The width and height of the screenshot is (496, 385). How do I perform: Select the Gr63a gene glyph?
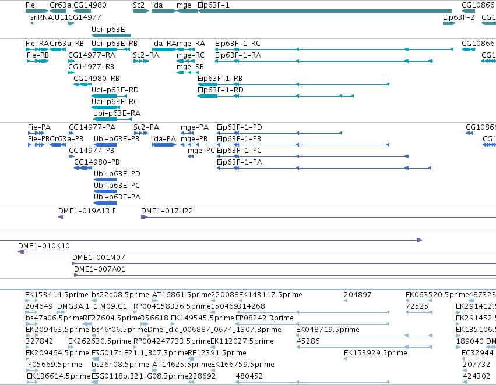58,11
